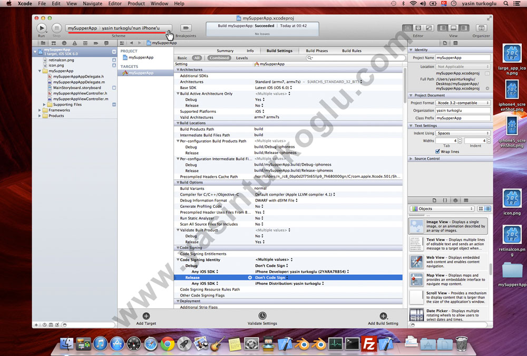Toggle the Breakpoints button

tap(186, 28)
